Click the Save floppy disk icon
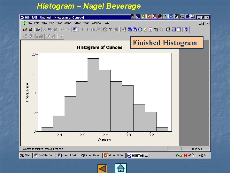The image size is (230, 173). point(30,29)
